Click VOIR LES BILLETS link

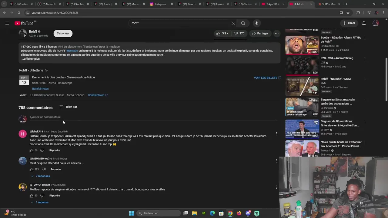267,78
